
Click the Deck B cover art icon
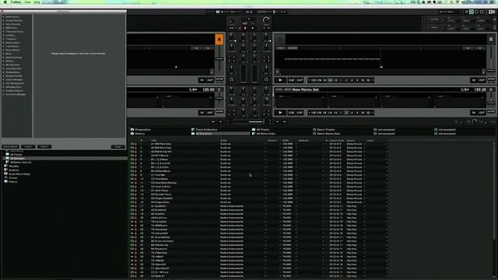pyautogui.click(x=280, y=40)
